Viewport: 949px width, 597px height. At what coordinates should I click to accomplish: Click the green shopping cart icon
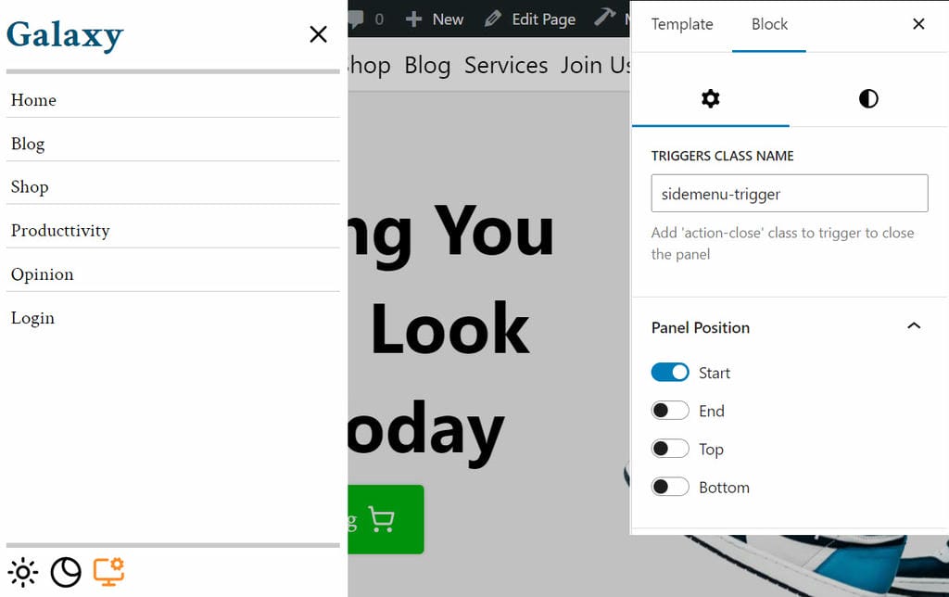pos(381,520)
